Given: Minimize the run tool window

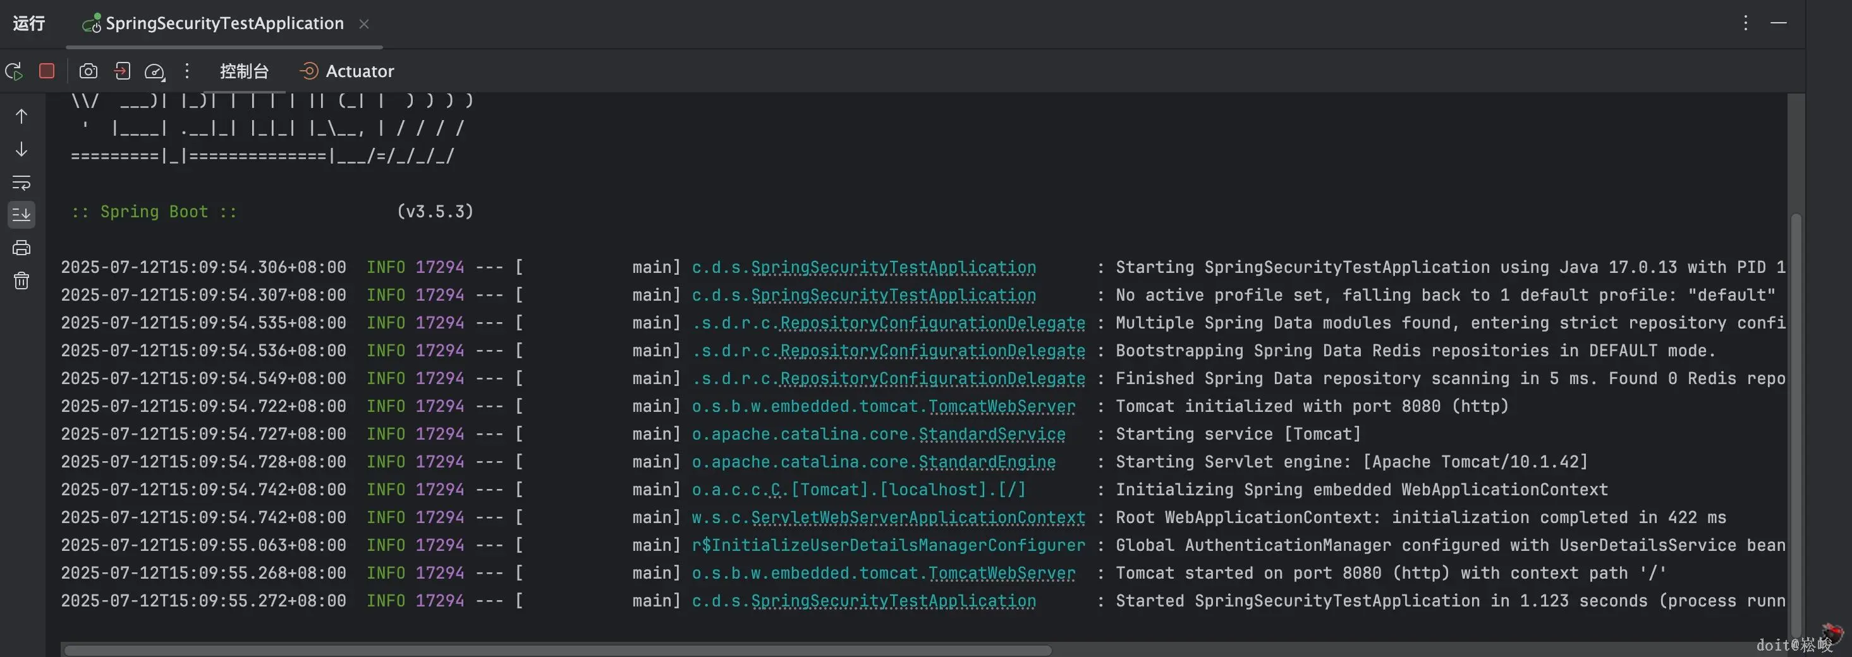Looking at the screenshot, I should pos(1779,23).
